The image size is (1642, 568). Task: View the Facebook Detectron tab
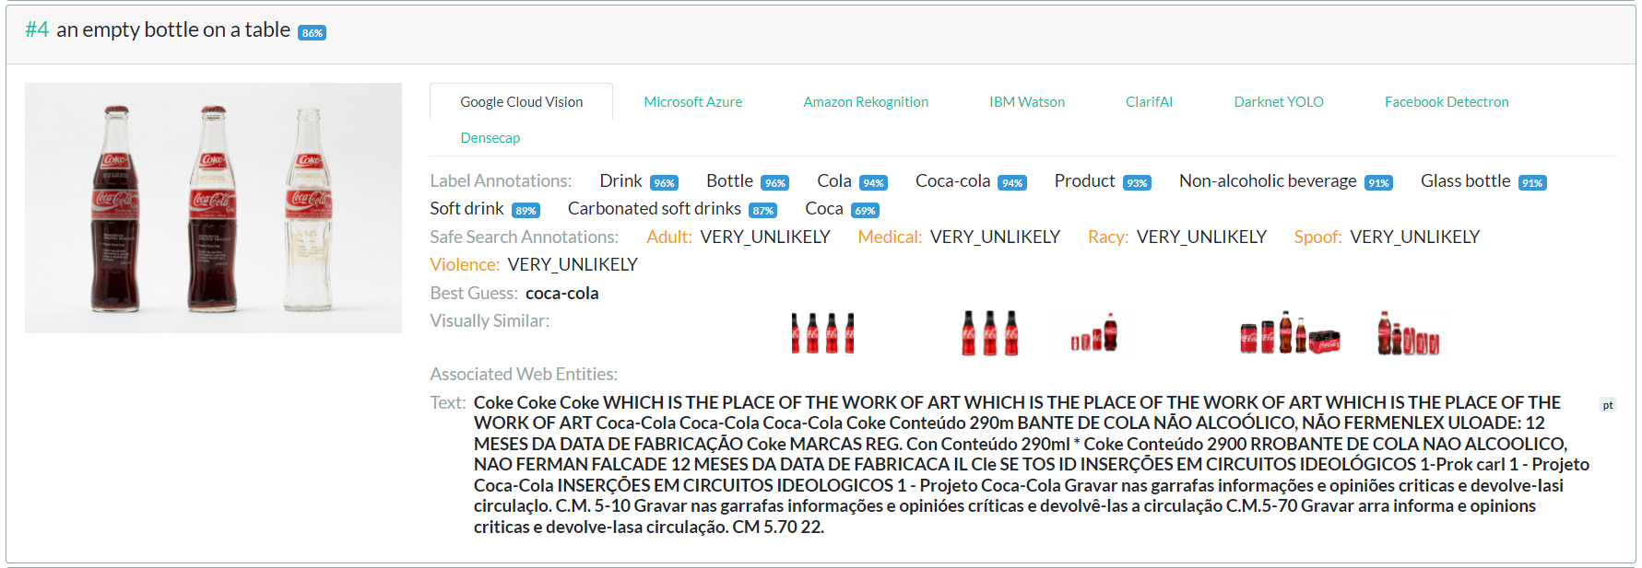(1447, 102)
